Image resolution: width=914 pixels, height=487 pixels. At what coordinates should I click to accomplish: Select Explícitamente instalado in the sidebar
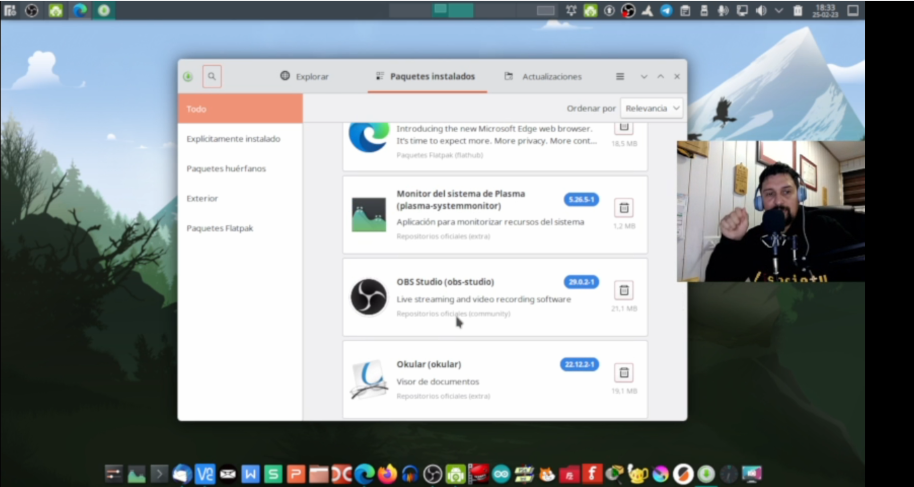tap(233, 139)
